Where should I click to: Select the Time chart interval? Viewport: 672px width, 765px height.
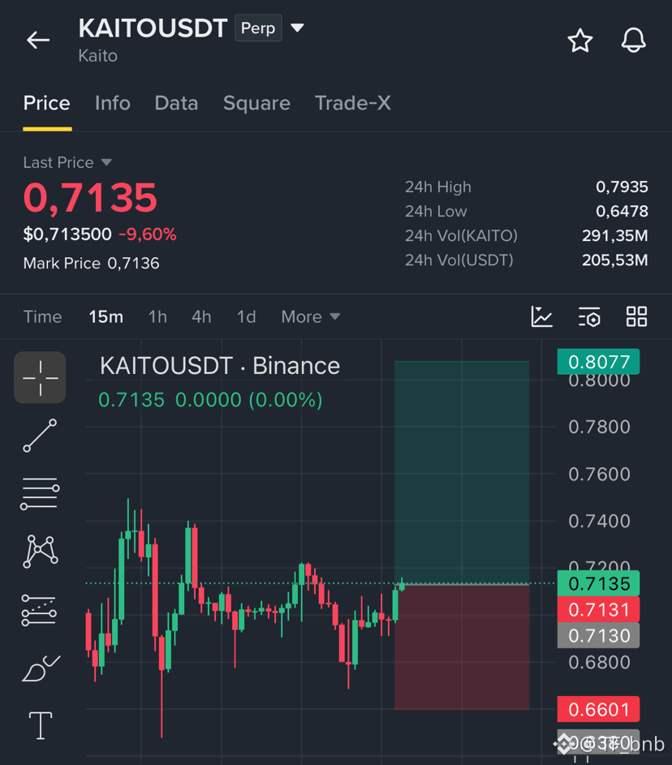pyautogui.click(x=43, y=317)
